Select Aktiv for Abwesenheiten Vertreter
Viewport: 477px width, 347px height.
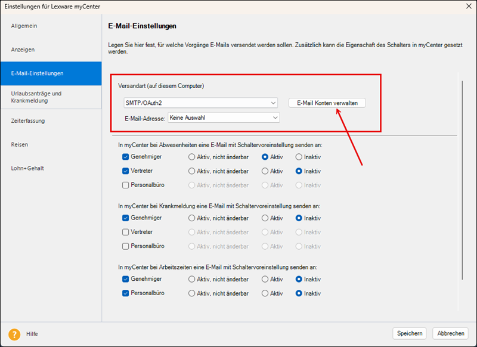tap(265, 171)
